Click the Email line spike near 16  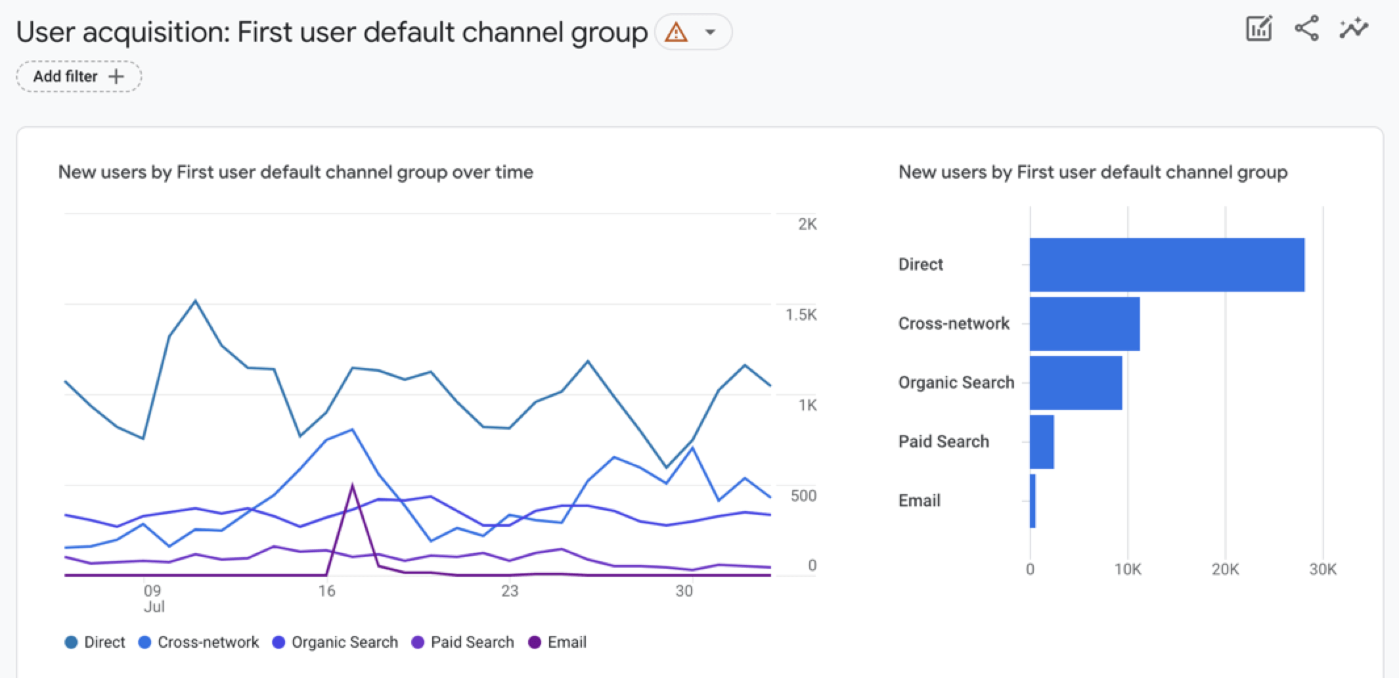click(x=353, y=487)
